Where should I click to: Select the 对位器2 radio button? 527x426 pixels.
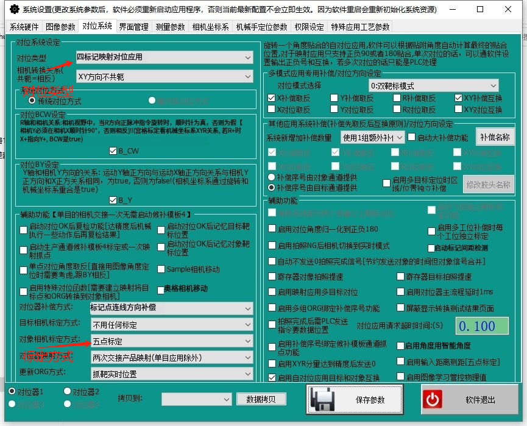(67, 391)
